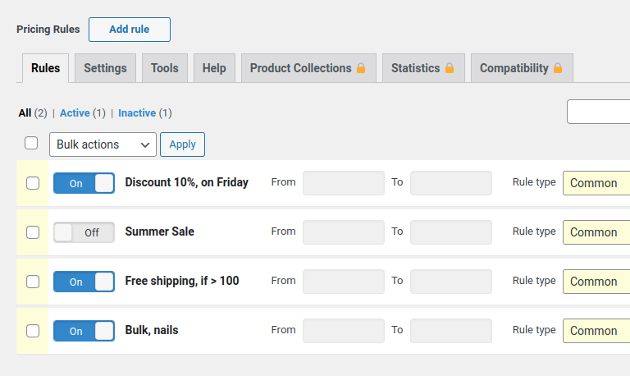Filter by Active rules link

click(x=75, y=113)
